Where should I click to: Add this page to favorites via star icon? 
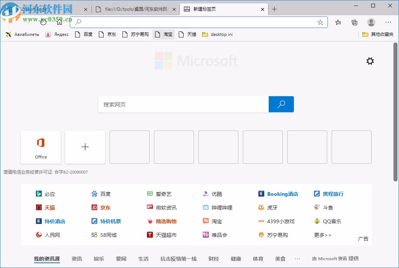[x=320, y=22]
